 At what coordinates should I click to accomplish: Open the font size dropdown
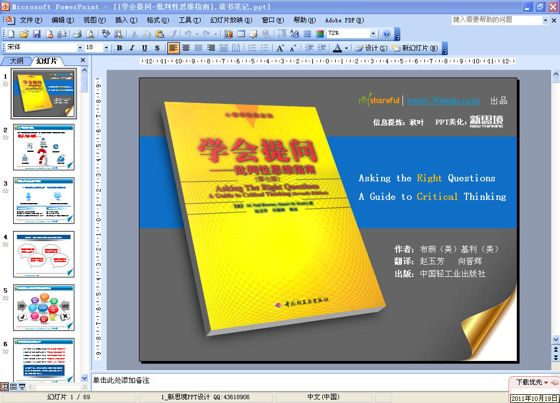106,48
